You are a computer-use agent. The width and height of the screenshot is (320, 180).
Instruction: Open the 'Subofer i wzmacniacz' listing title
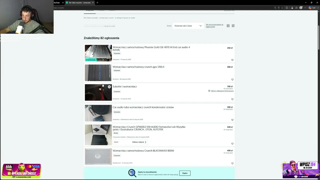click(125, 86)
